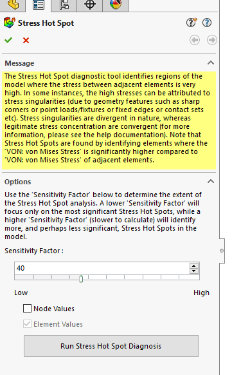Click the Sensitivity Factor slider handle
Screen dimensions: 250x375
pyautogui.click(x=81, y=279)
